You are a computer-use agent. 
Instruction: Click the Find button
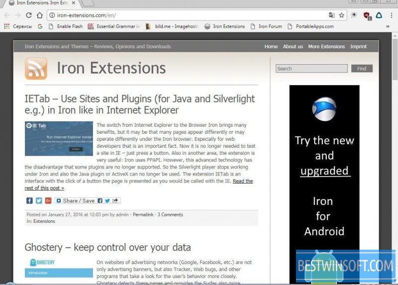tap(362, 69)
